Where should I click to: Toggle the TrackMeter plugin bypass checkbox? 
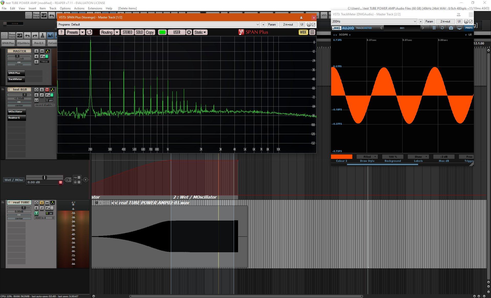click(471, 21)
